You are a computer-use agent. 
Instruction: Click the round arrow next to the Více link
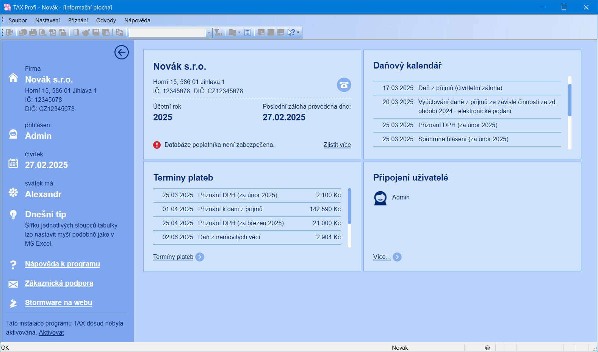(x=397, y=257)
